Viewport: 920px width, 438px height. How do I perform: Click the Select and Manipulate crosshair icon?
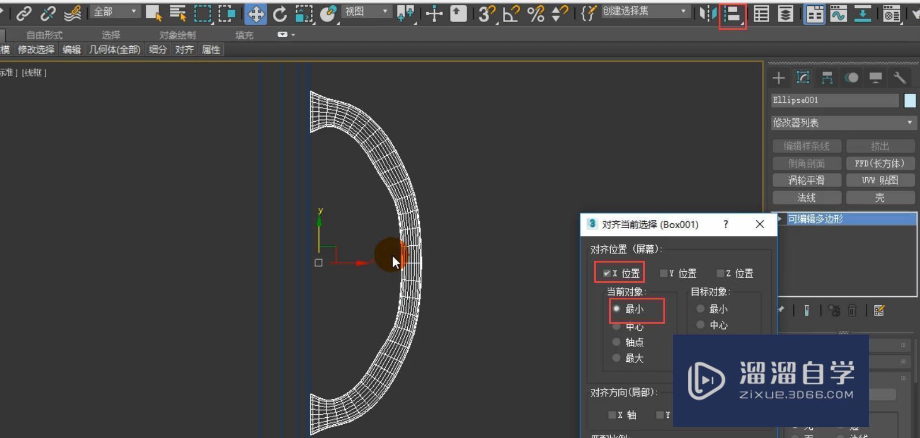434,13
